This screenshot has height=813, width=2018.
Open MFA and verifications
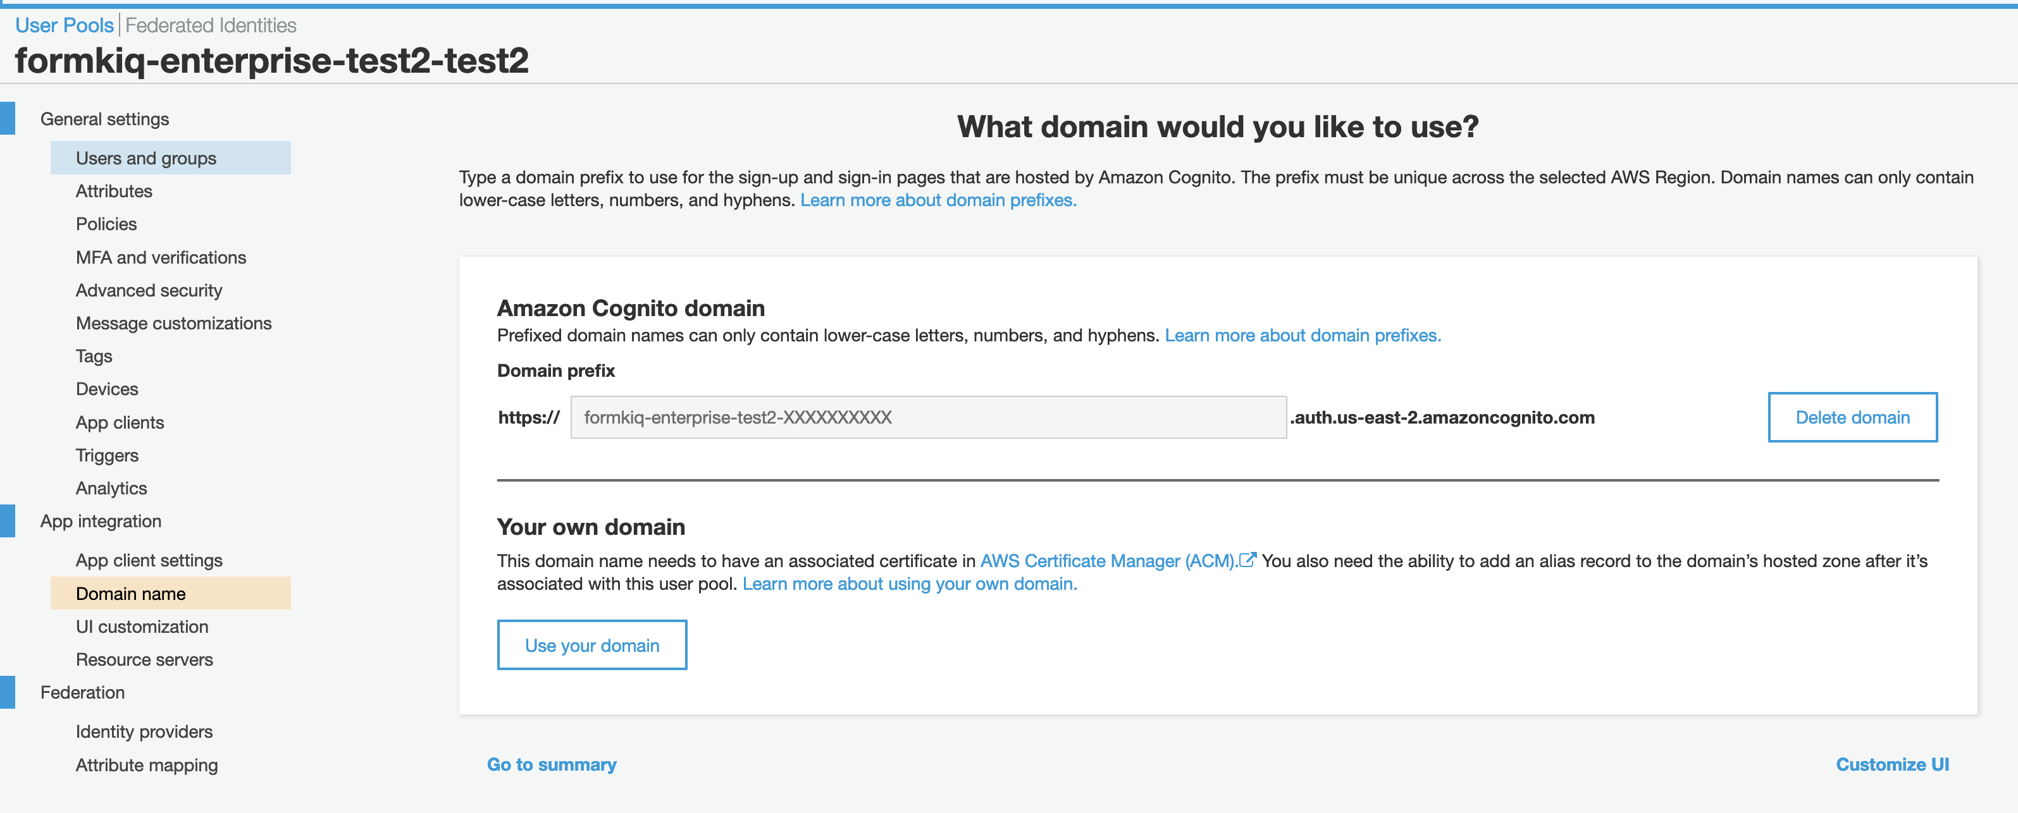[161, 258]
